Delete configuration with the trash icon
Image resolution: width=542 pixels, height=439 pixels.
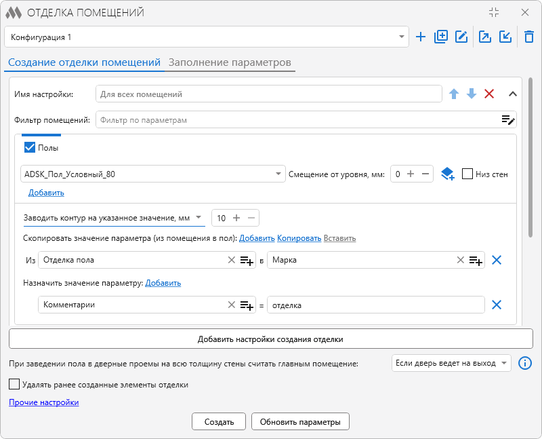pos(529,37)
